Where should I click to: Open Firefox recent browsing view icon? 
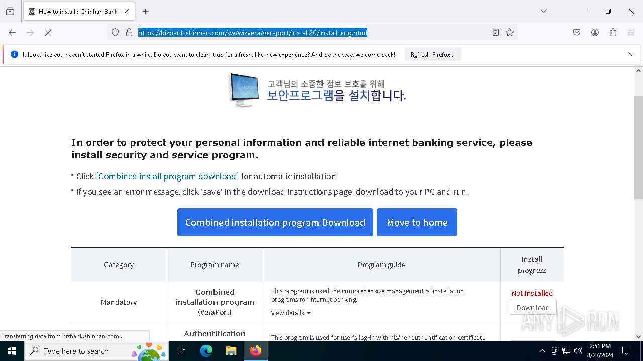10,11
